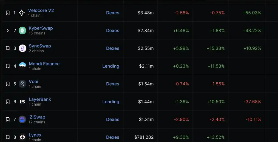Image resolution: width=278 pixels, height=142 pixels.
Task: Open the iZiSwap protocol page
Action: tap(37, 117)
